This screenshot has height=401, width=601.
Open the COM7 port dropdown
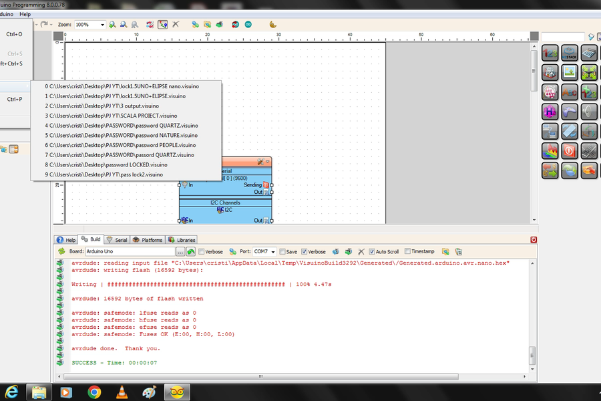point(273,252)
